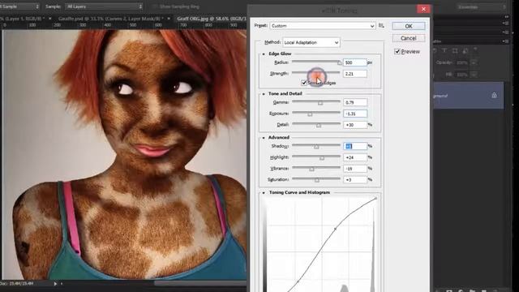Click the Detail slider handle
This screenshot has height=292, width=519.
pos(319,126)
